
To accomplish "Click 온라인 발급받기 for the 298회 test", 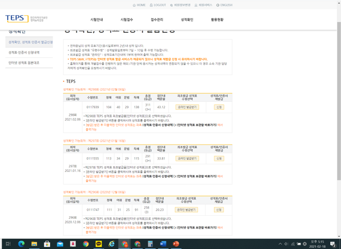I will (x=187, y=107).
